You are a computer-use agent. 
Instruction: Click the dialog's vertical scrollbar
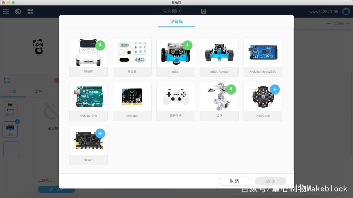click(x=293, y=99)
